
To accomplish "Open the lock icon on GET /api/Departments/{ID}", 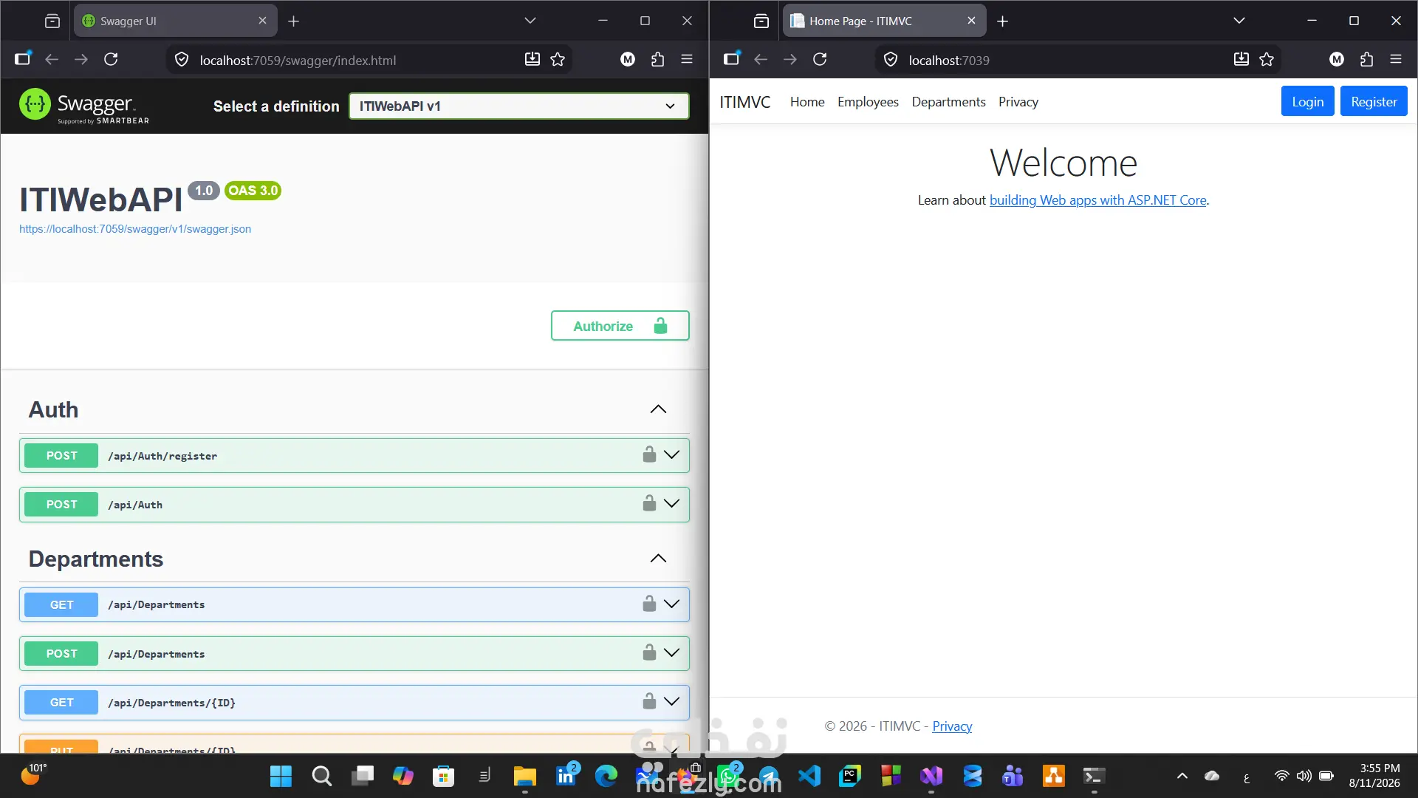I will click(x=649, y=701).
